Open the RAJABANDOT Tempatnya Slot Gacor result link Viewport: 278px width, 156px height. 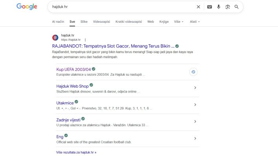pos(113,46)
